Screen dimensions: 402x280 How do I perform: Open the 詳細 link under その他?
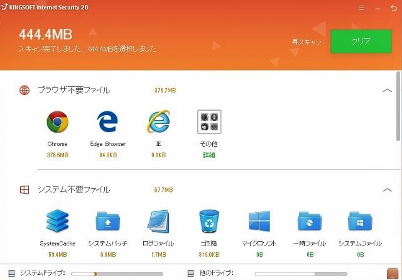point(209,155)
